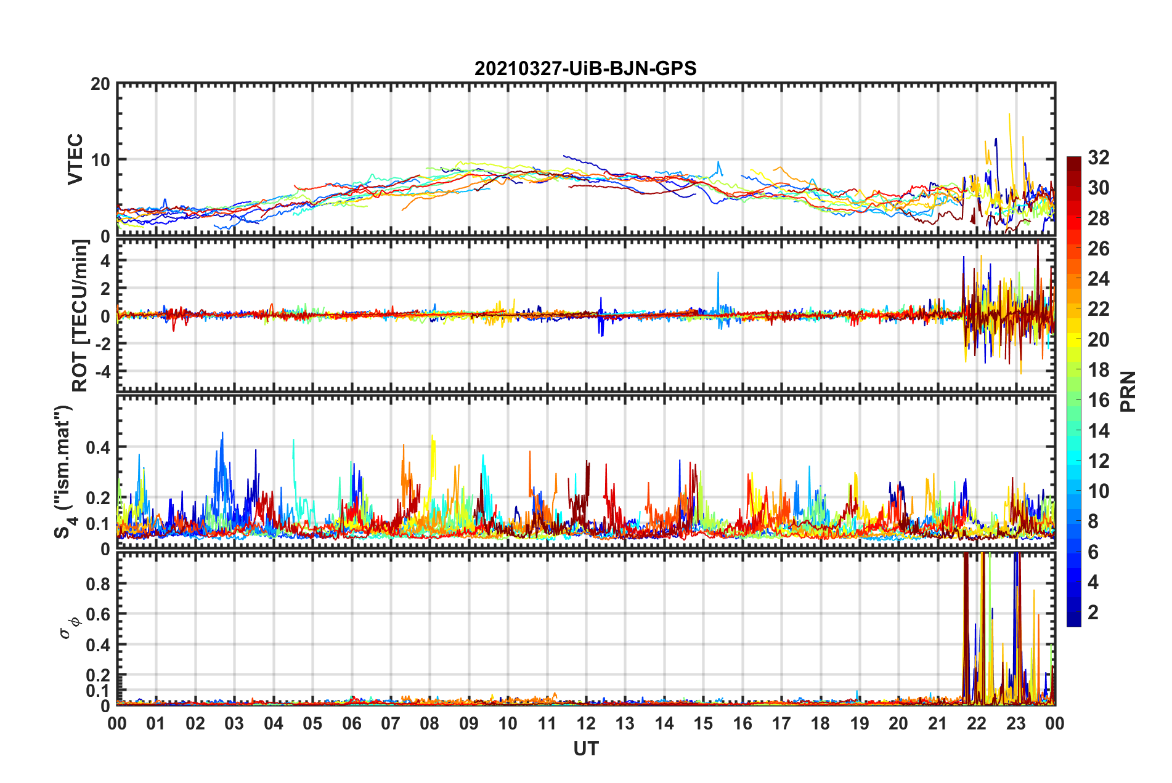Click the blue ROT spike after 15 UT
This screenshot has height=783, width=1172.
(718, 289)
